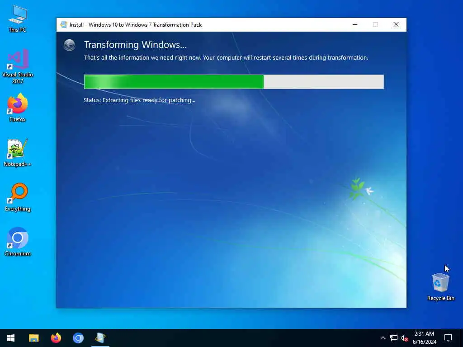Select the Everything search desktop shortcut
Screen dimensions: 463x347
pos(18,197)
